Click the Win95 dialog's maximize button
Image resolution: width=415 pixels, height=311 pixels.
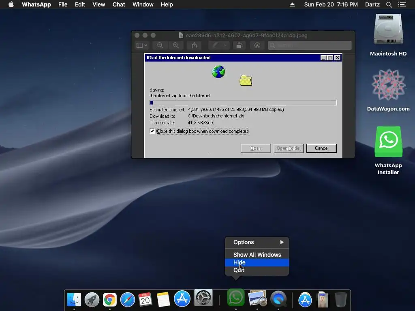tap(330, 58)
